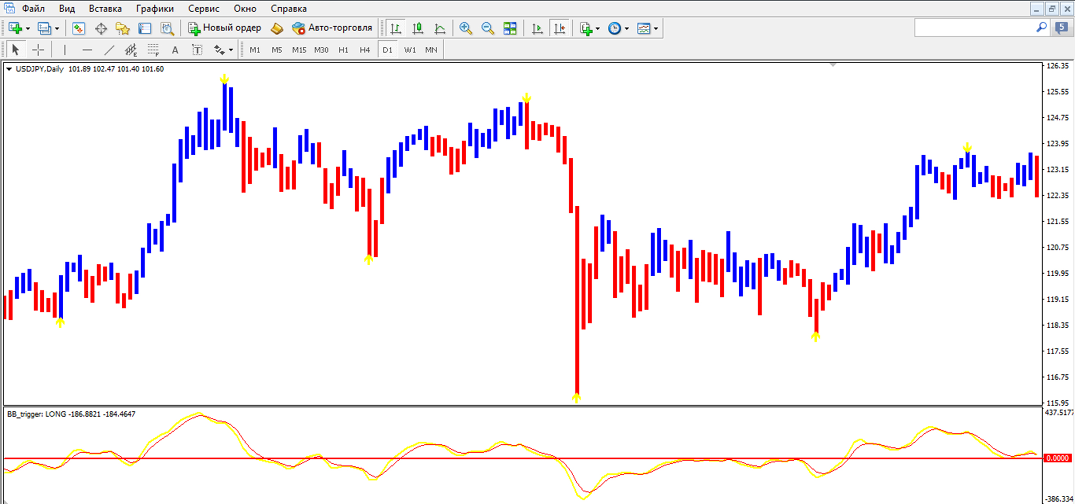Open the Графики menu
1075x504 pixels.
tap(155, 9)
